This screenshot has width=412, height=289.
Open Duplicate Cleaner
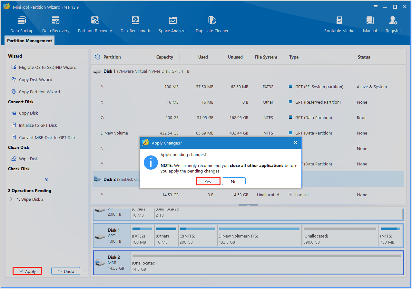point(212,24)
